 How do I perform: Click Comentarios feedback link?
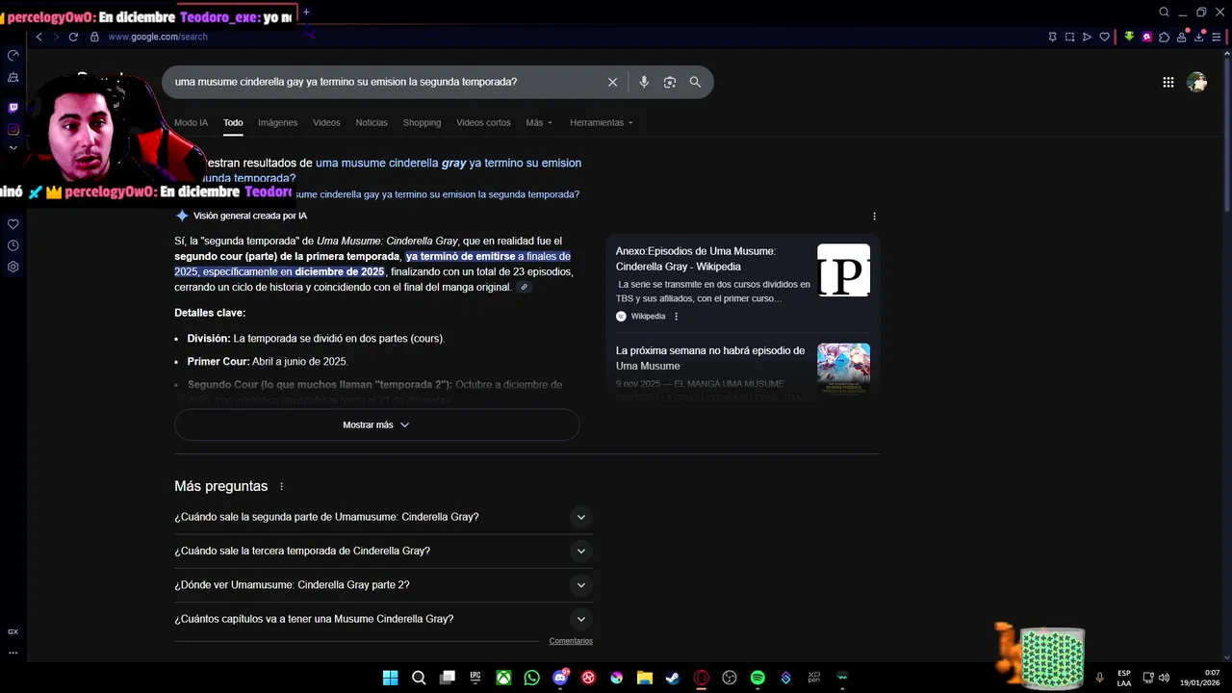pyautogui.click(x=571, y=641)
